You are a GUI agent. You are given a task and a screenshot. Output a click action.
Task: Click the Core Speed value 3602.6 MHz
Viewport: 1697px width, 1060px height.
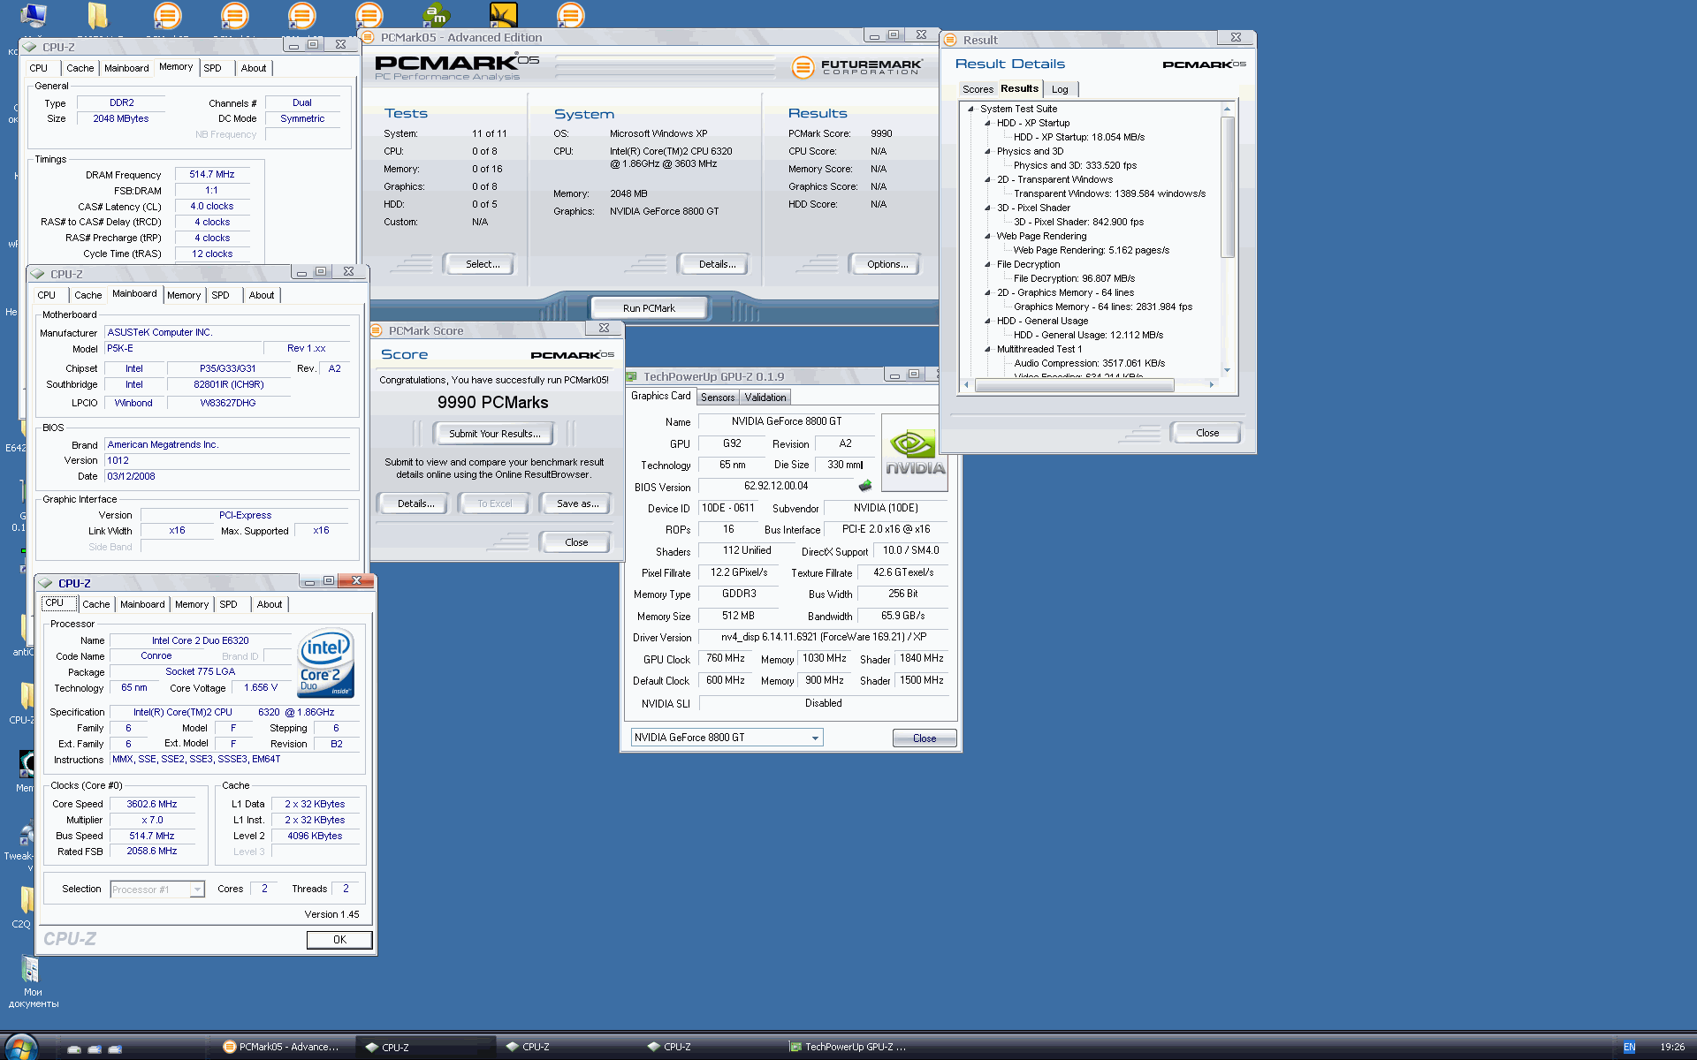pyautogui.click(x=151, y=804)
